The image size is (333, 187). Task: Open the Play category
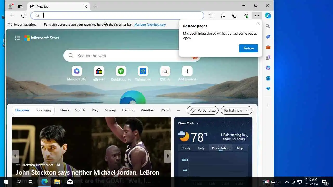pyautogui.click(x=95, y=110)
